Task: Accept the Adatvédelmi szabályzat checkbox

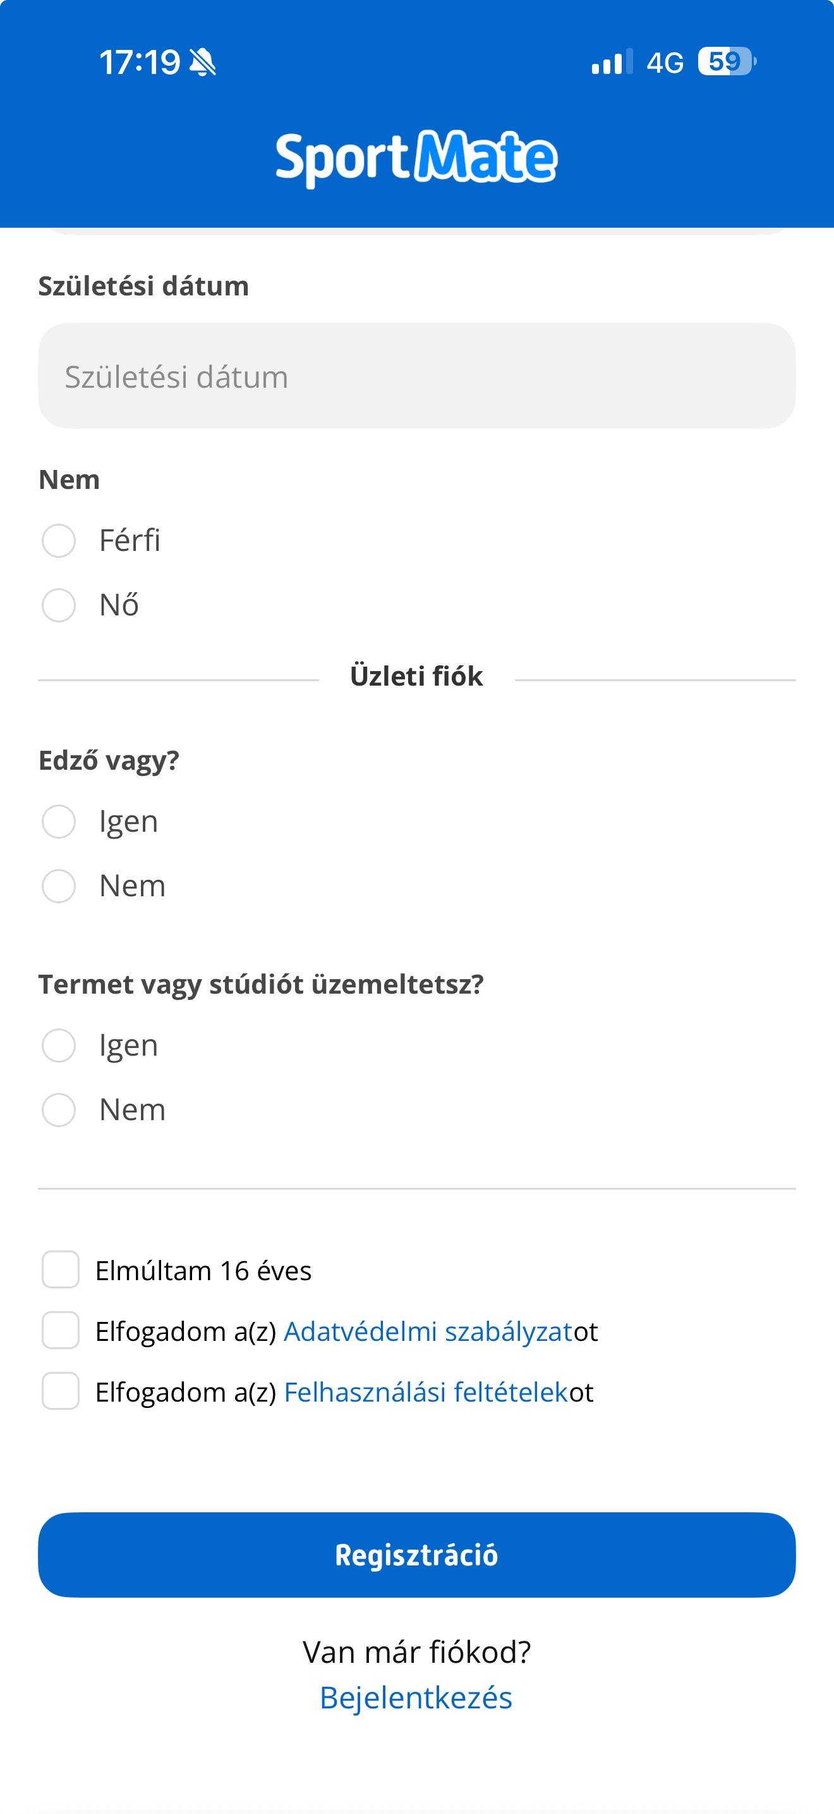Action: pyautogui.click(x=61, y=1331)
